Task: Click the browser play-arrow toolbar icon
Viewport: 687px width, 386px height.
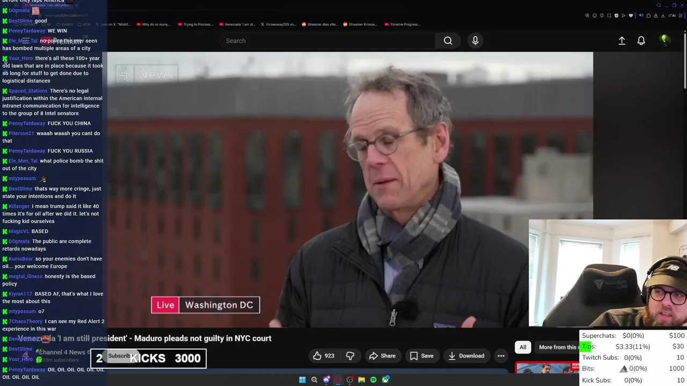Action: pyautogui.click(x=624, y=16)
